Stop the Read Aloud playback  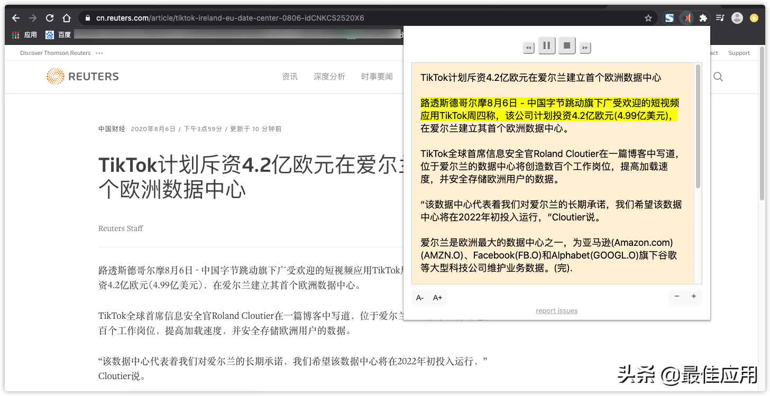point(567,45)
